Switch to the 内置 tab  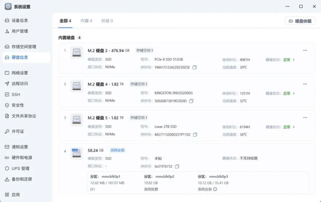point(86,20)
